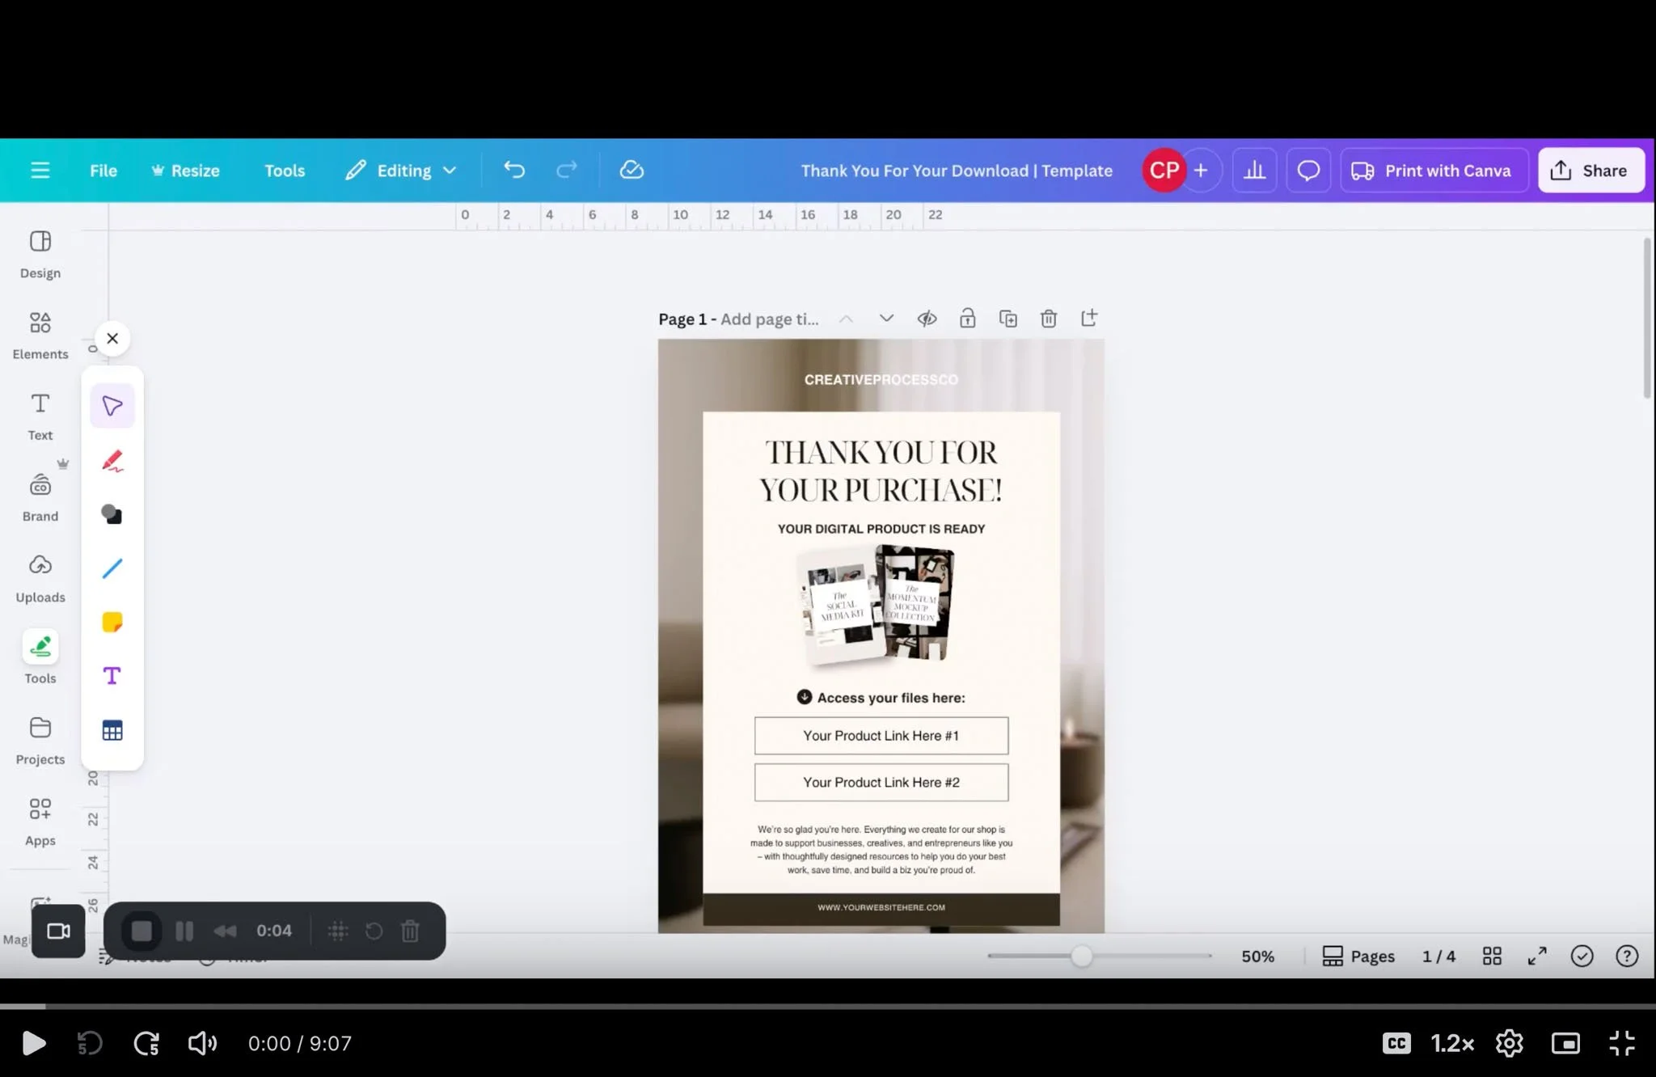Toggle the page lock icon
1656x1077 pixels.
(967, 319)
